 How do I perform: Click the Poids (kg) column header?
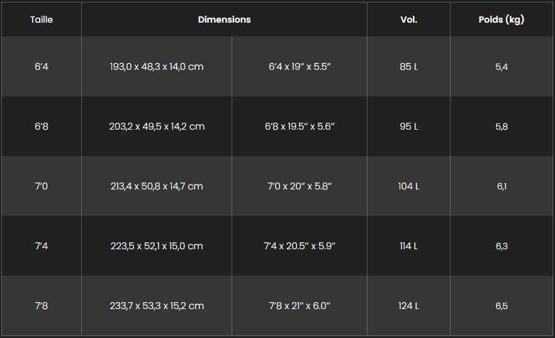click(502, 20)
